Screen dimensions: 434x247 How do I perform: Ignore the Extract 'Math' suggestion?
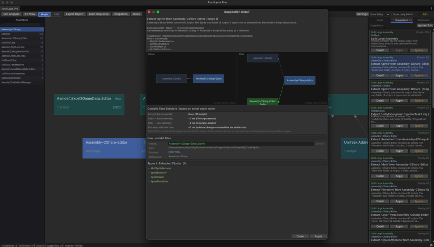419,176
